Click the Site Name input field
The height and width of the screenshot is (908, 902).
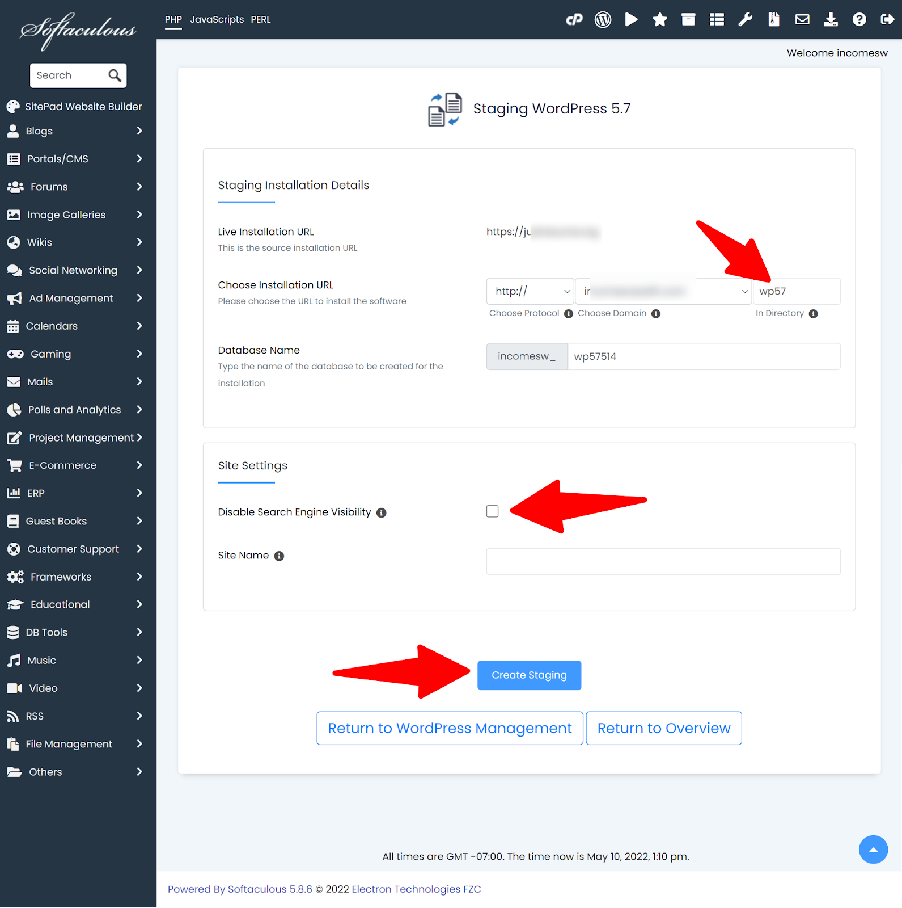pos(663,561)
